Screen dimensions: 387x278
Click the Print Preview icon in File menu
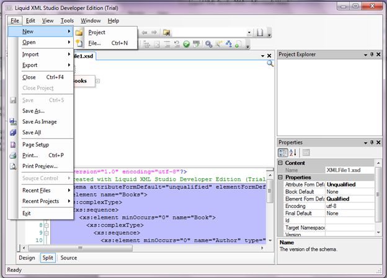14,166
